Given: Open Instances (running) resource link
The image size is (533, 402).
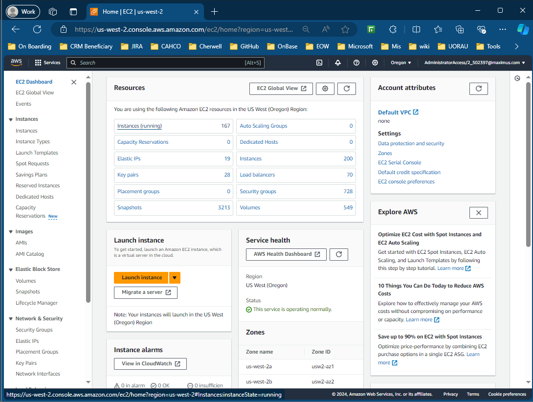Looking at the screenshot, I should (x=139, y=126).
